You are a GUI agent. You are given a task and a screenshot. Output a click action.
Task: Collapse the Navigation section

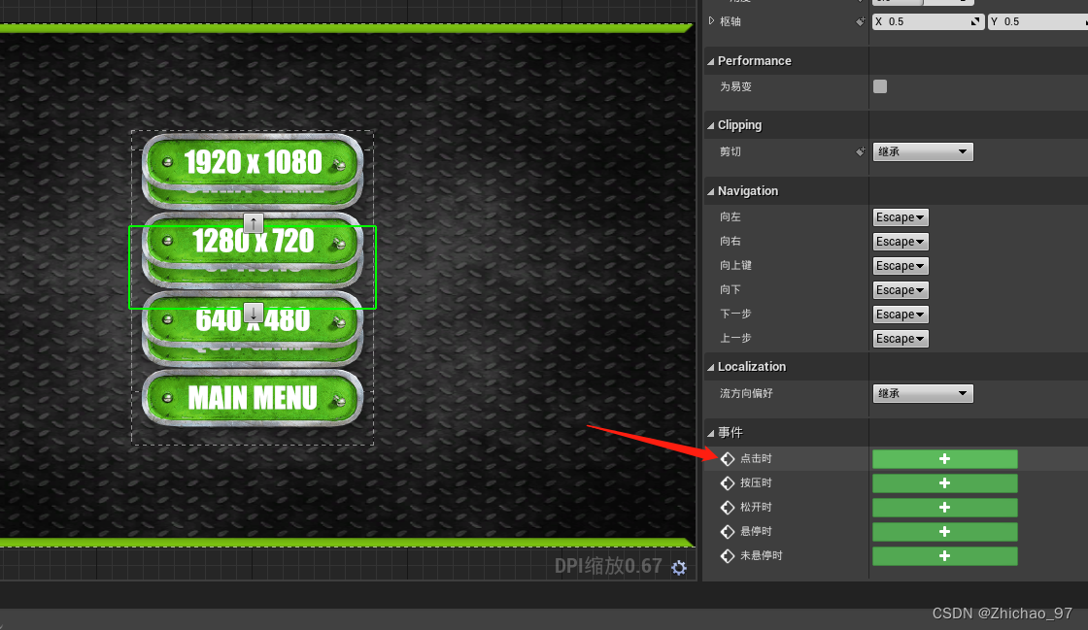click(x=710, y=192)
